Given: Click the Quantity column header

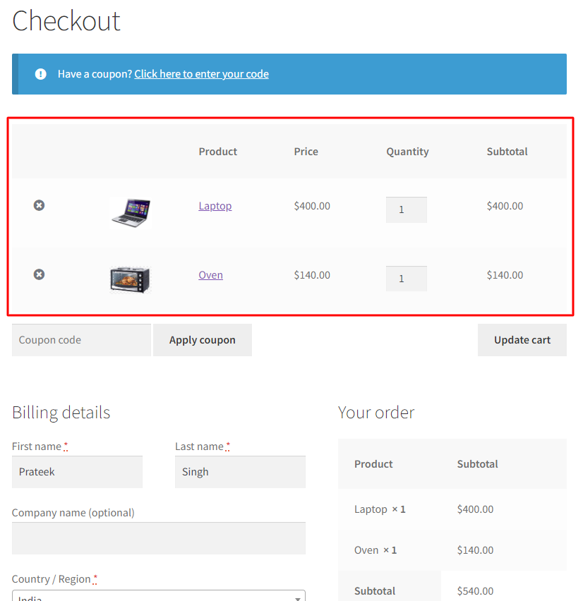Looking at the screenshot, I should tap(407, 152).
